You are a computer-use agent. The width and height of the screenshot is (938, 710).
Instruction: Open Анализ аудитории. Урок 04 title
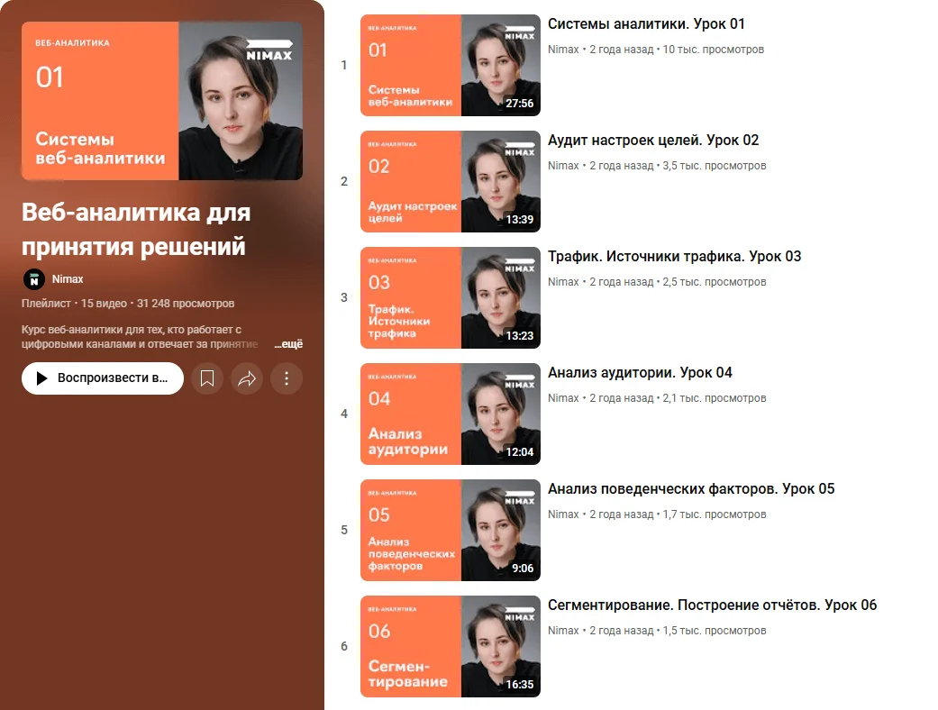[640, 372]
